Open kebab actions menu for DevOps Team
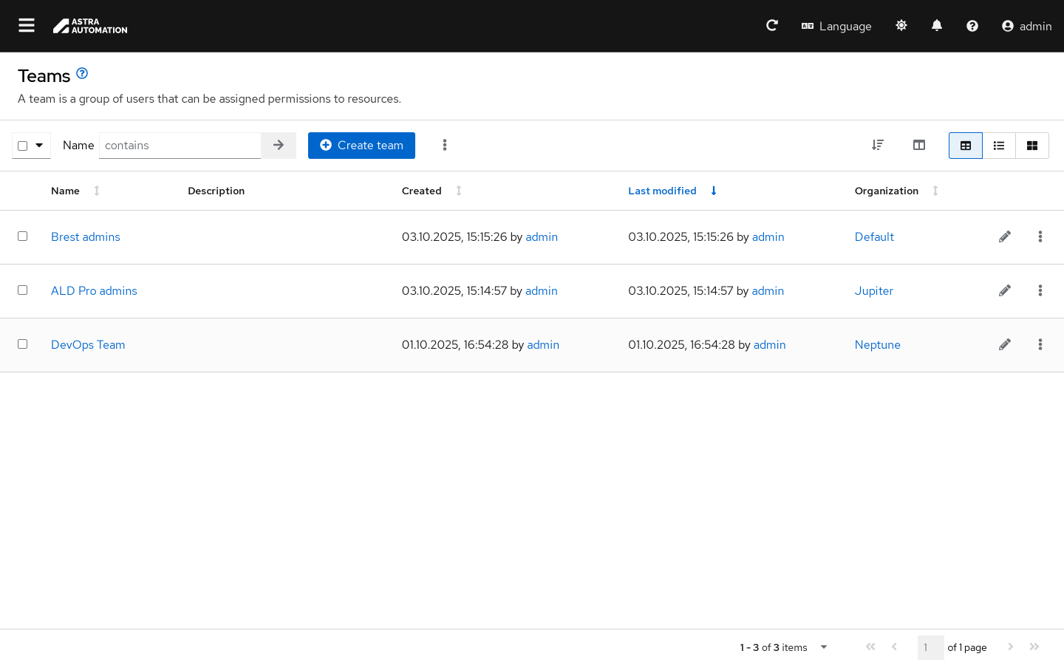This screenshot has width=1064, height=665. pyautogui.click(x=1040, y=345)
